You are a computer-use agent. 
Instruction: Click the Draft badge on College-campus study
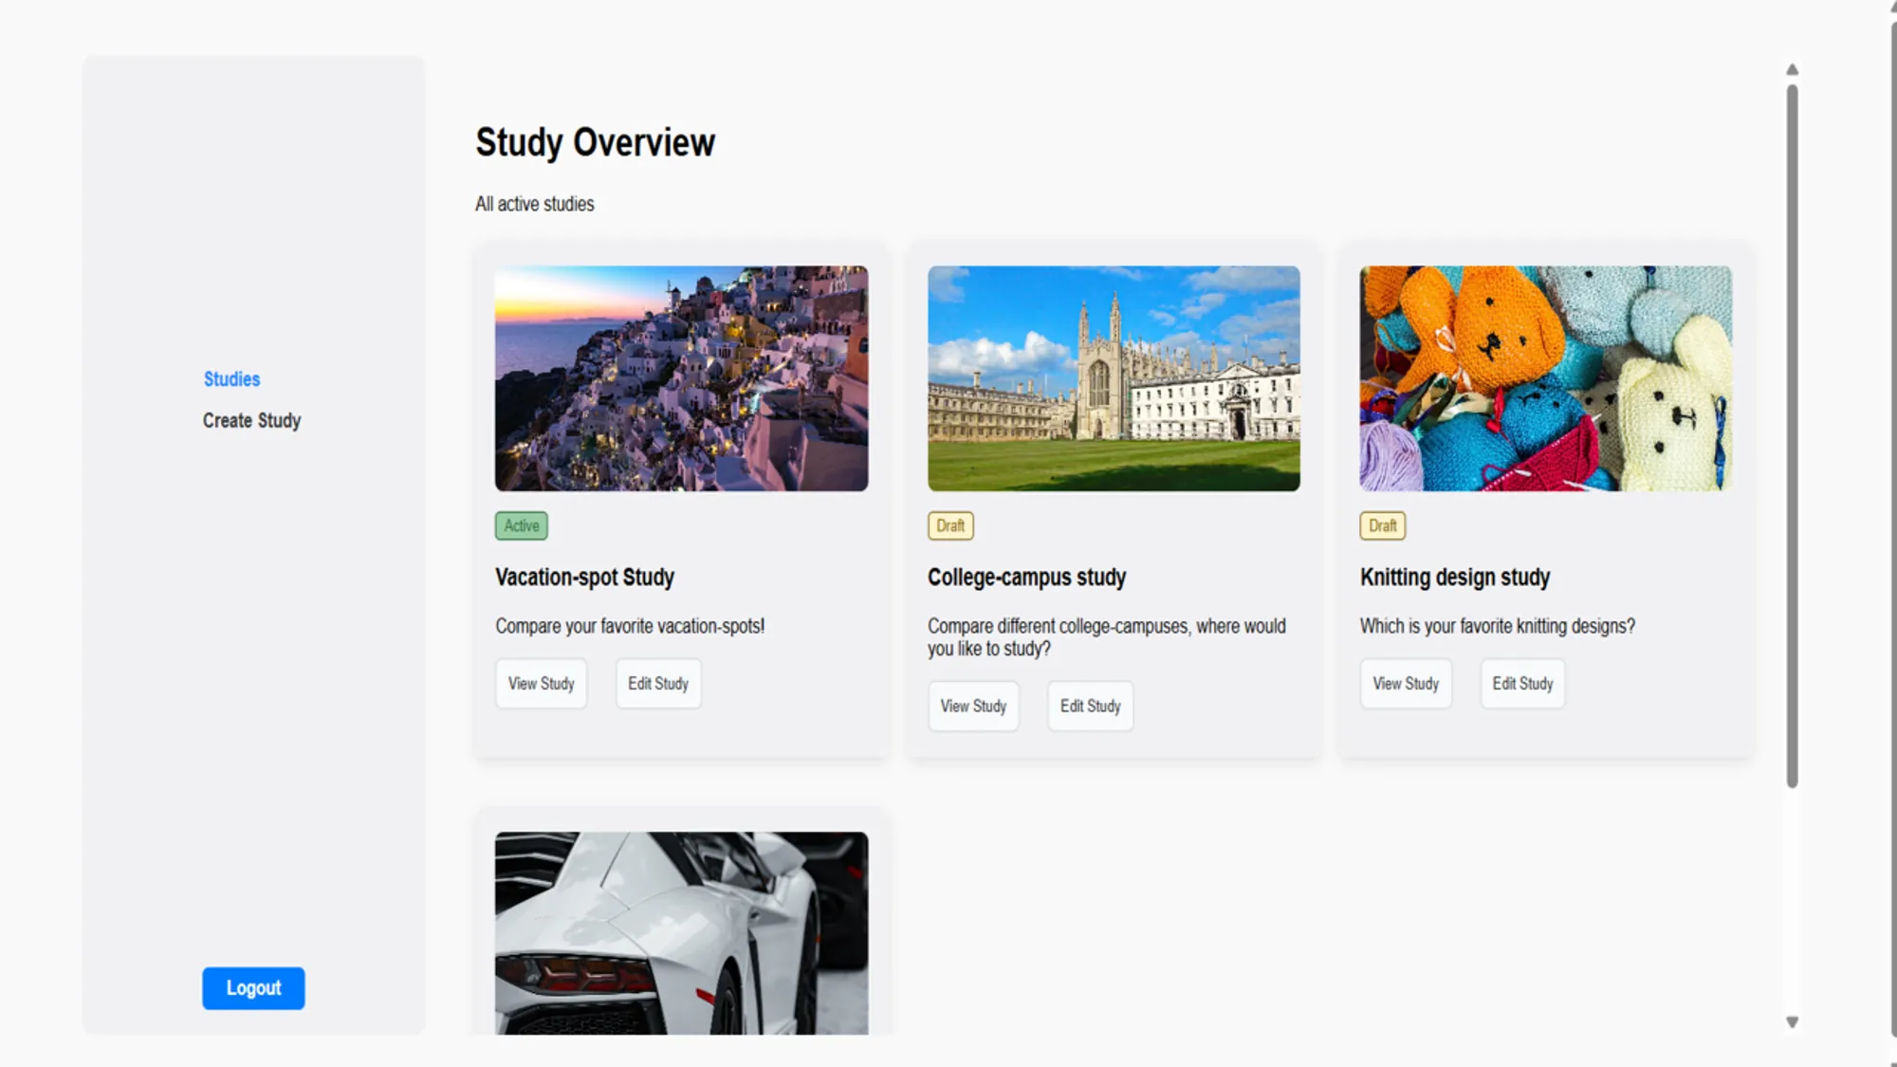950,525
